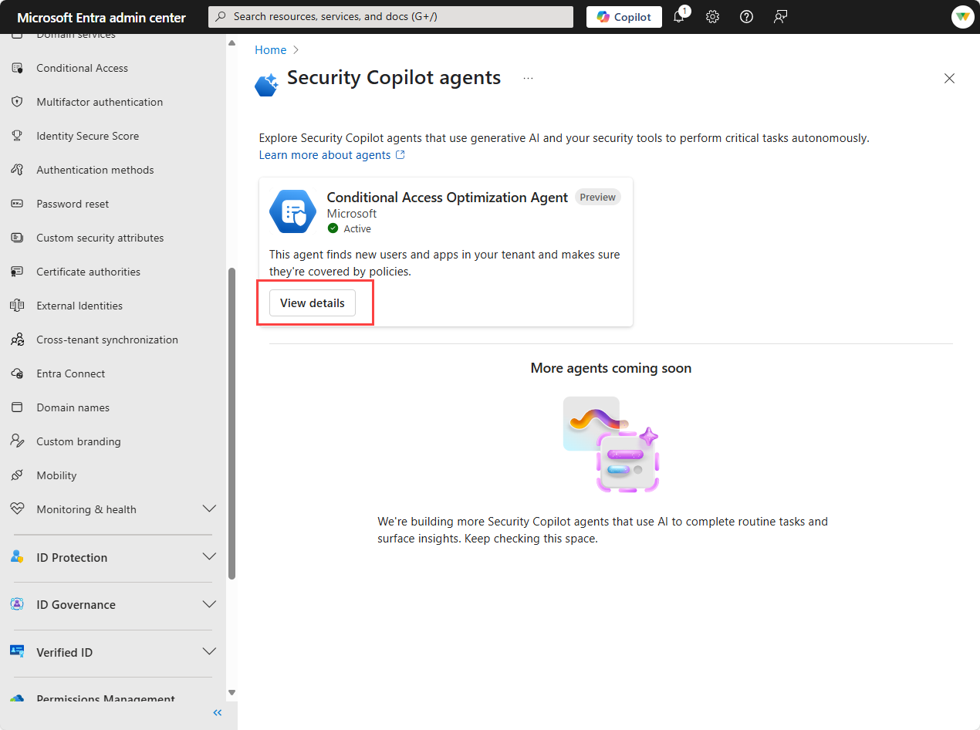Click the sidebar scroll down arrow
980x730 pixels.
[x=231, y=692]
